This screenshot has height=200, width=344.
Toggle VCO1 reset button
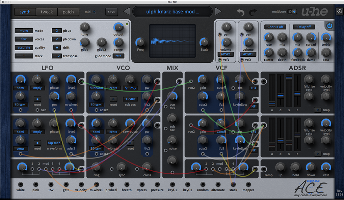click(x=113, y=99)
